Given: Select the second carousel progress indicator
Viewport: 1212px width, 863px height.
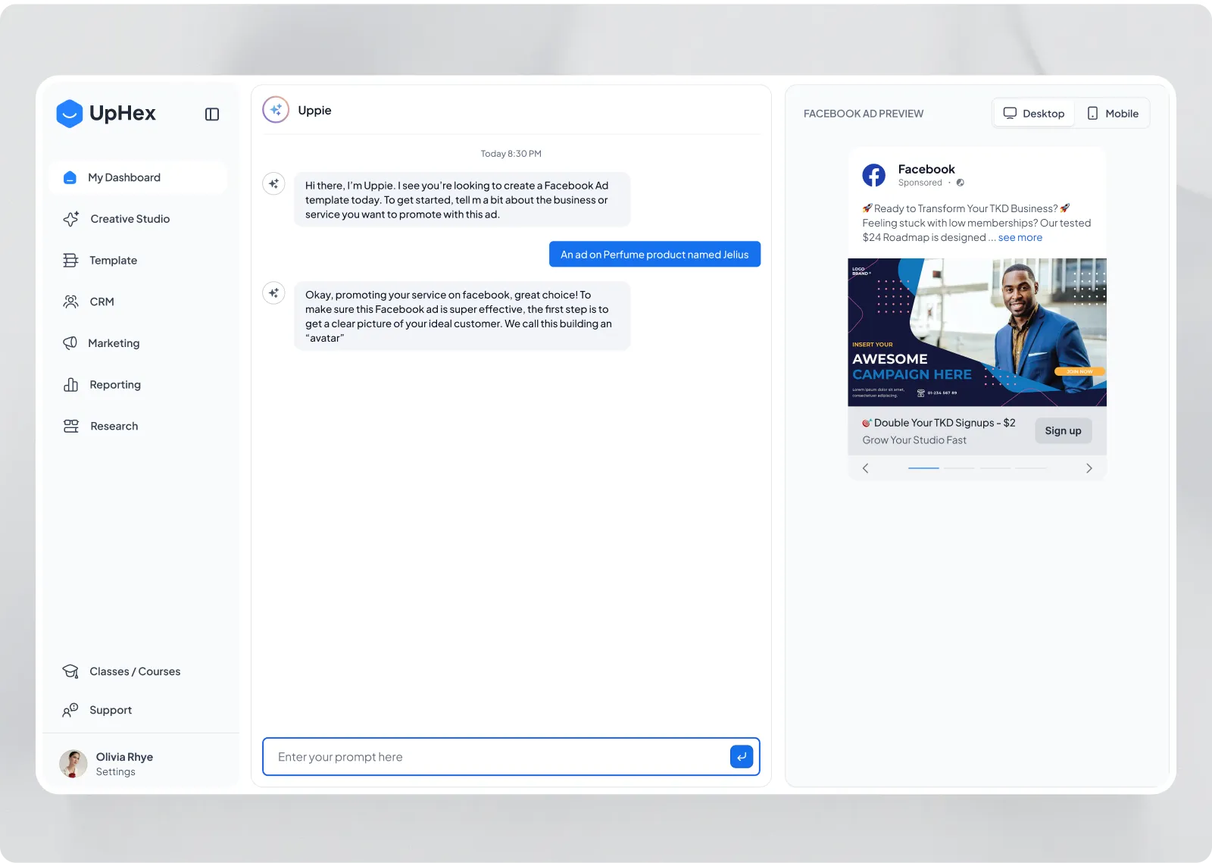Looking at the screenshot, I should click(959, 468).
